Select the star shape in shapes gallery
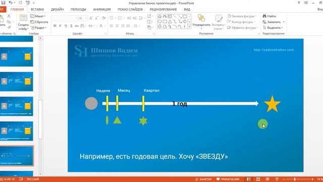The height and width of the screenshot is (182, 323). 159,17
